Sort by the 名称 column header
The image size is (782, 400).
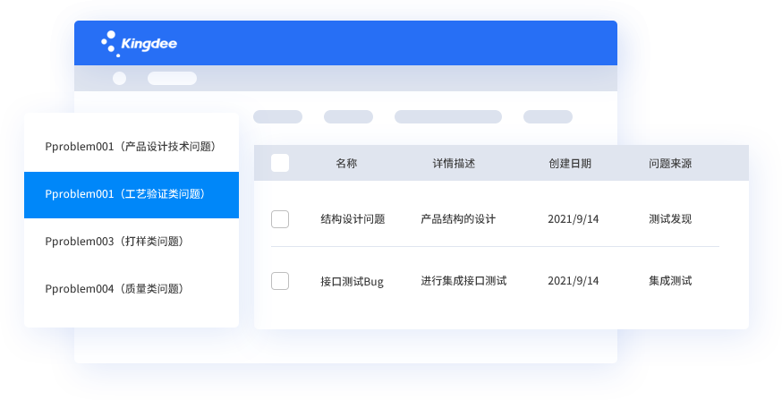(346, 164)
